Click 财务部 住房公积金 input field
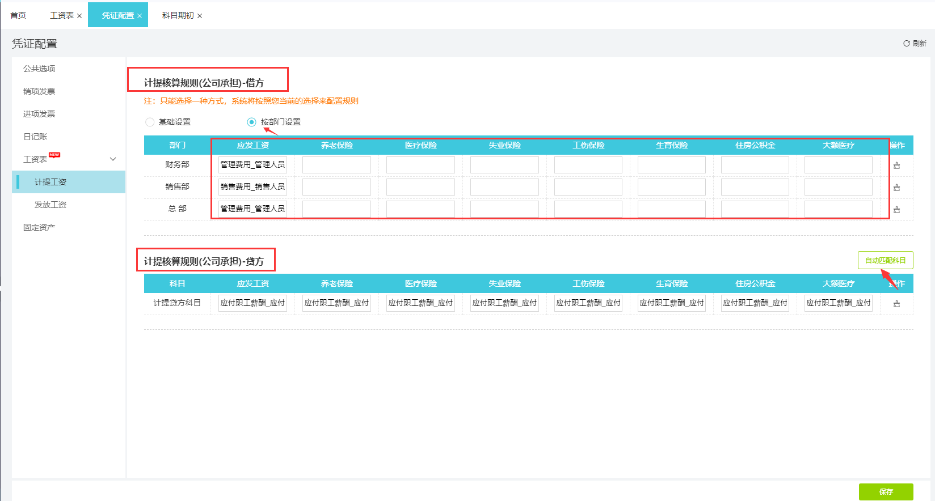The image size is (935, 501). 755,165
